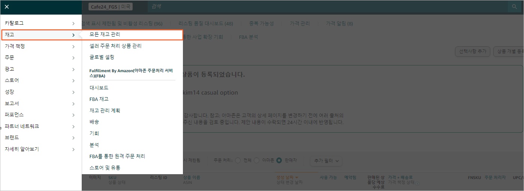The height and width of the screenshot is (191, 524).
Task: Open 파트너 네트워크 menu item
Action: [22, 126]
